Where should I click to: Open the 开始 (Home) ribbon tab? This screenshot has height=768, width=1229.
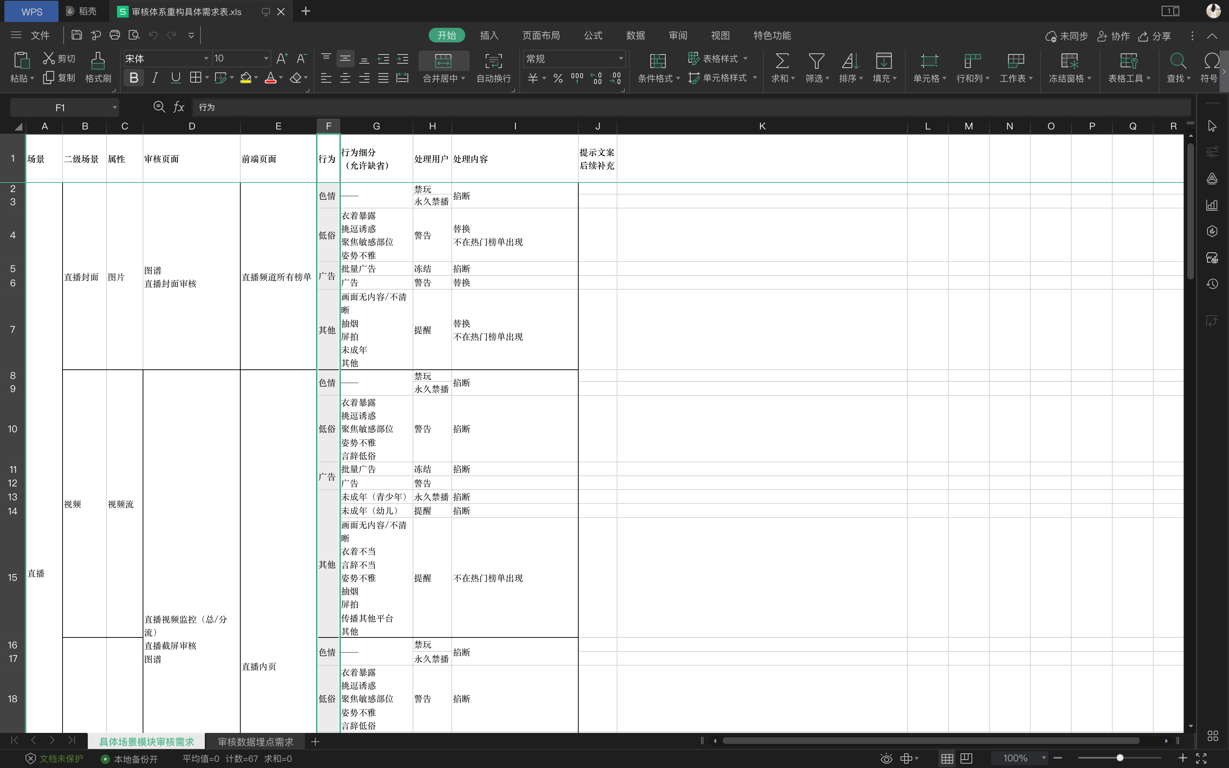point(445,35)
